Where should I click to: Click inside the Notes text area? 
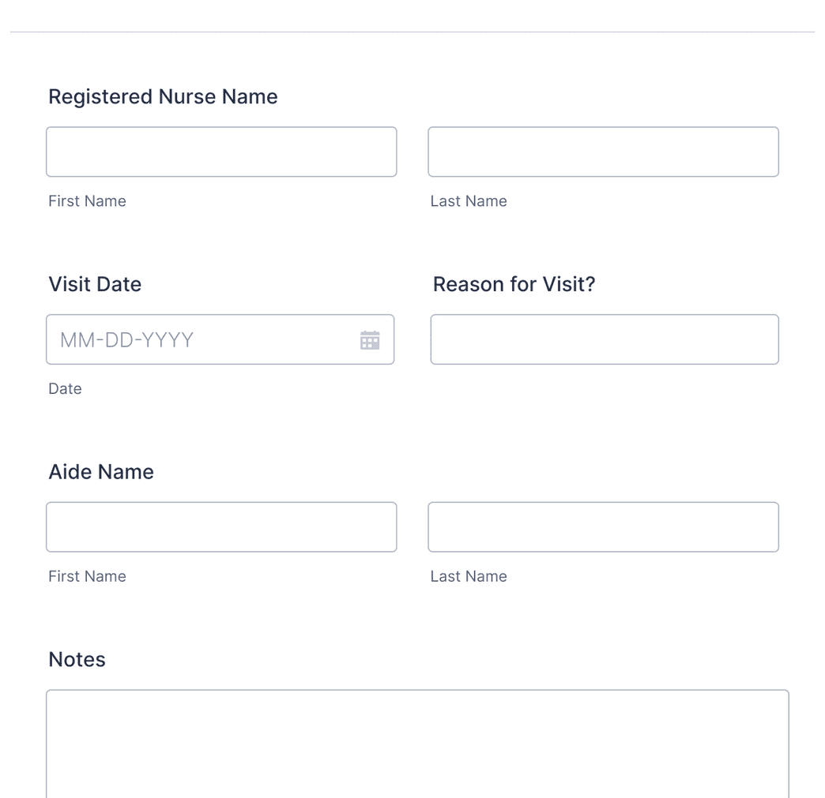click(x=417, y=742)
